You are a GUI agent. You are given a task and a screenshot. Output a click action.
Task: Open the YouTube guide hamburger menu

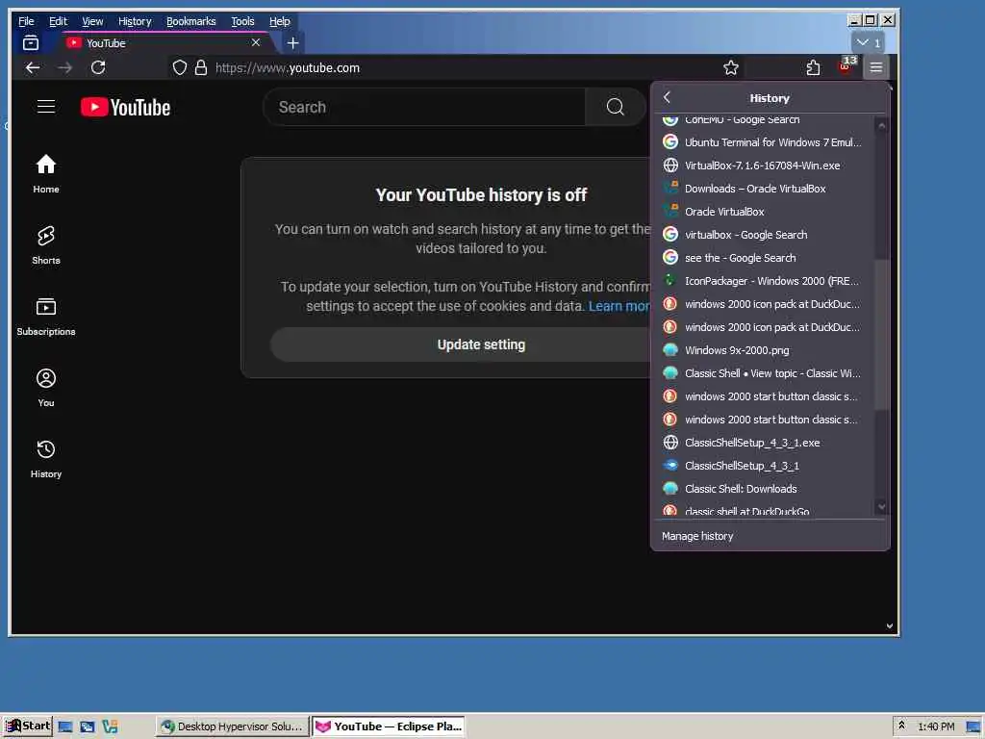click(x=46, y=107)
